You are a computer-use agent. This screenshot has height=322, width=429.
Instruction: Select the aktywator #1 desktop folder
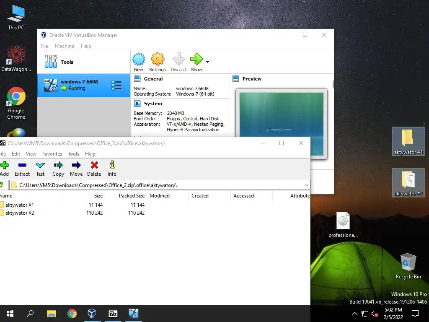tap(408, 141)
